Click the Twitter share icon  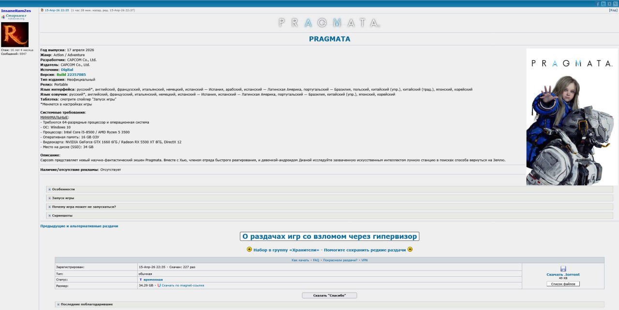[604, 3]
